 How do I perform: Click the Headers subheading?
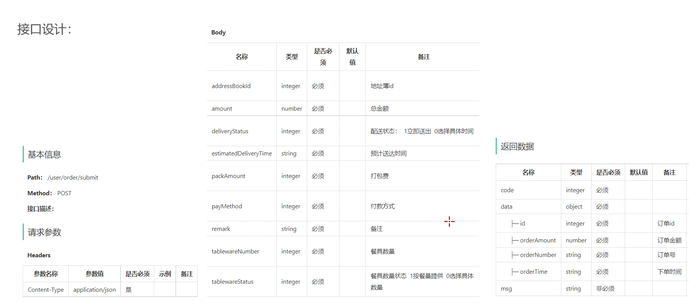pos(39,255)
